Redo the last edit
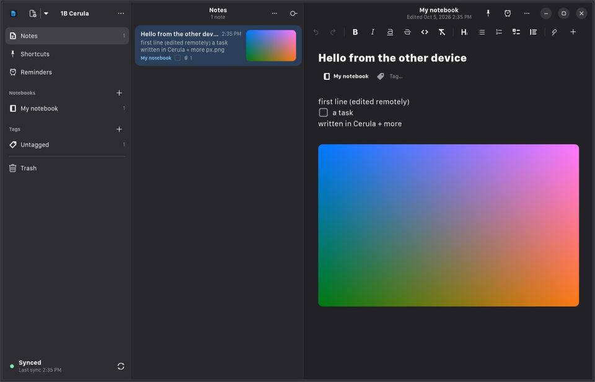Image resolution: width=595 pixels, height=382 pixels. (333, 32)
